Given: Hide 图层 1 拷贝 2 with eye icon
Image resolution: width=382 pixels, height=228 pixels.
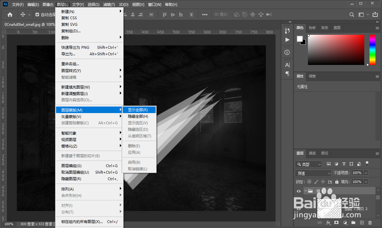Looking at the screenshot, I should (x=299, y=209).
